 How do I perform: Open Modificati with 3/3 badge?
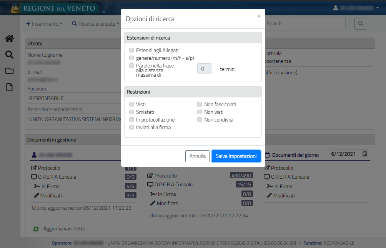48,196
